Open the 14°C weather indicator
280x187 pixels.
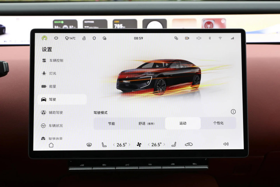70,38
